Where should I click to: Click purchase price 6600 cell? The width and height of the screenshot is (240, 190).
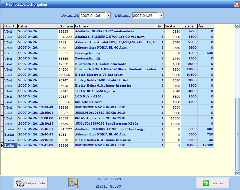pos(173,97)
